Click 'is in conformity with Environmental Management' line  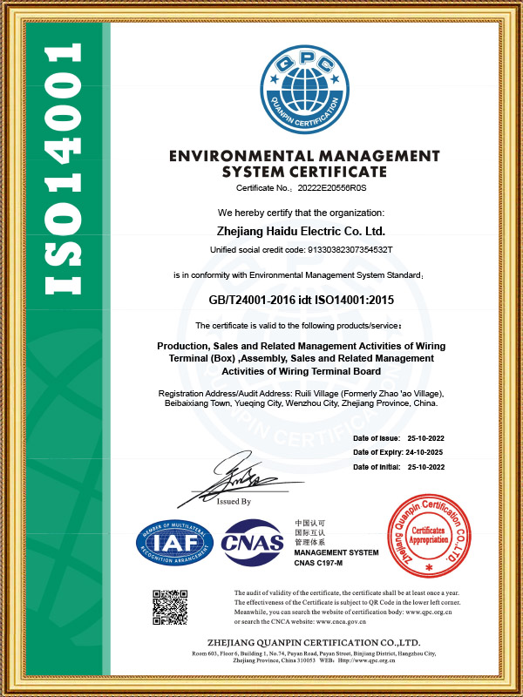click(x=298, y=275)
